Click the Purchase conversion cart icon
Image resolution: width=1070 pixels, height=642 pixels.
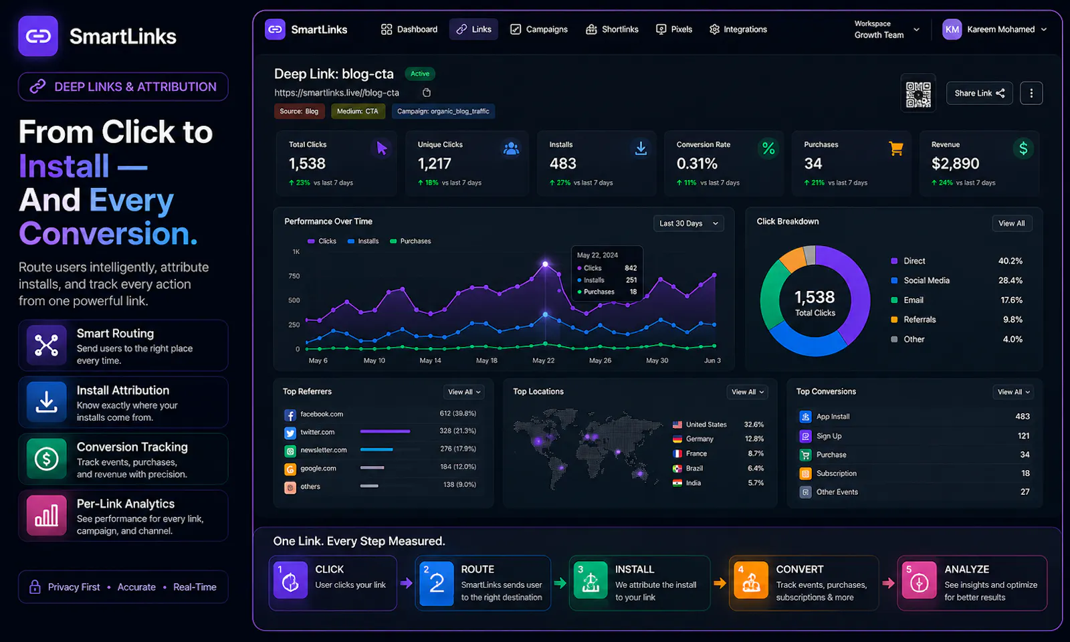point(806,455)
